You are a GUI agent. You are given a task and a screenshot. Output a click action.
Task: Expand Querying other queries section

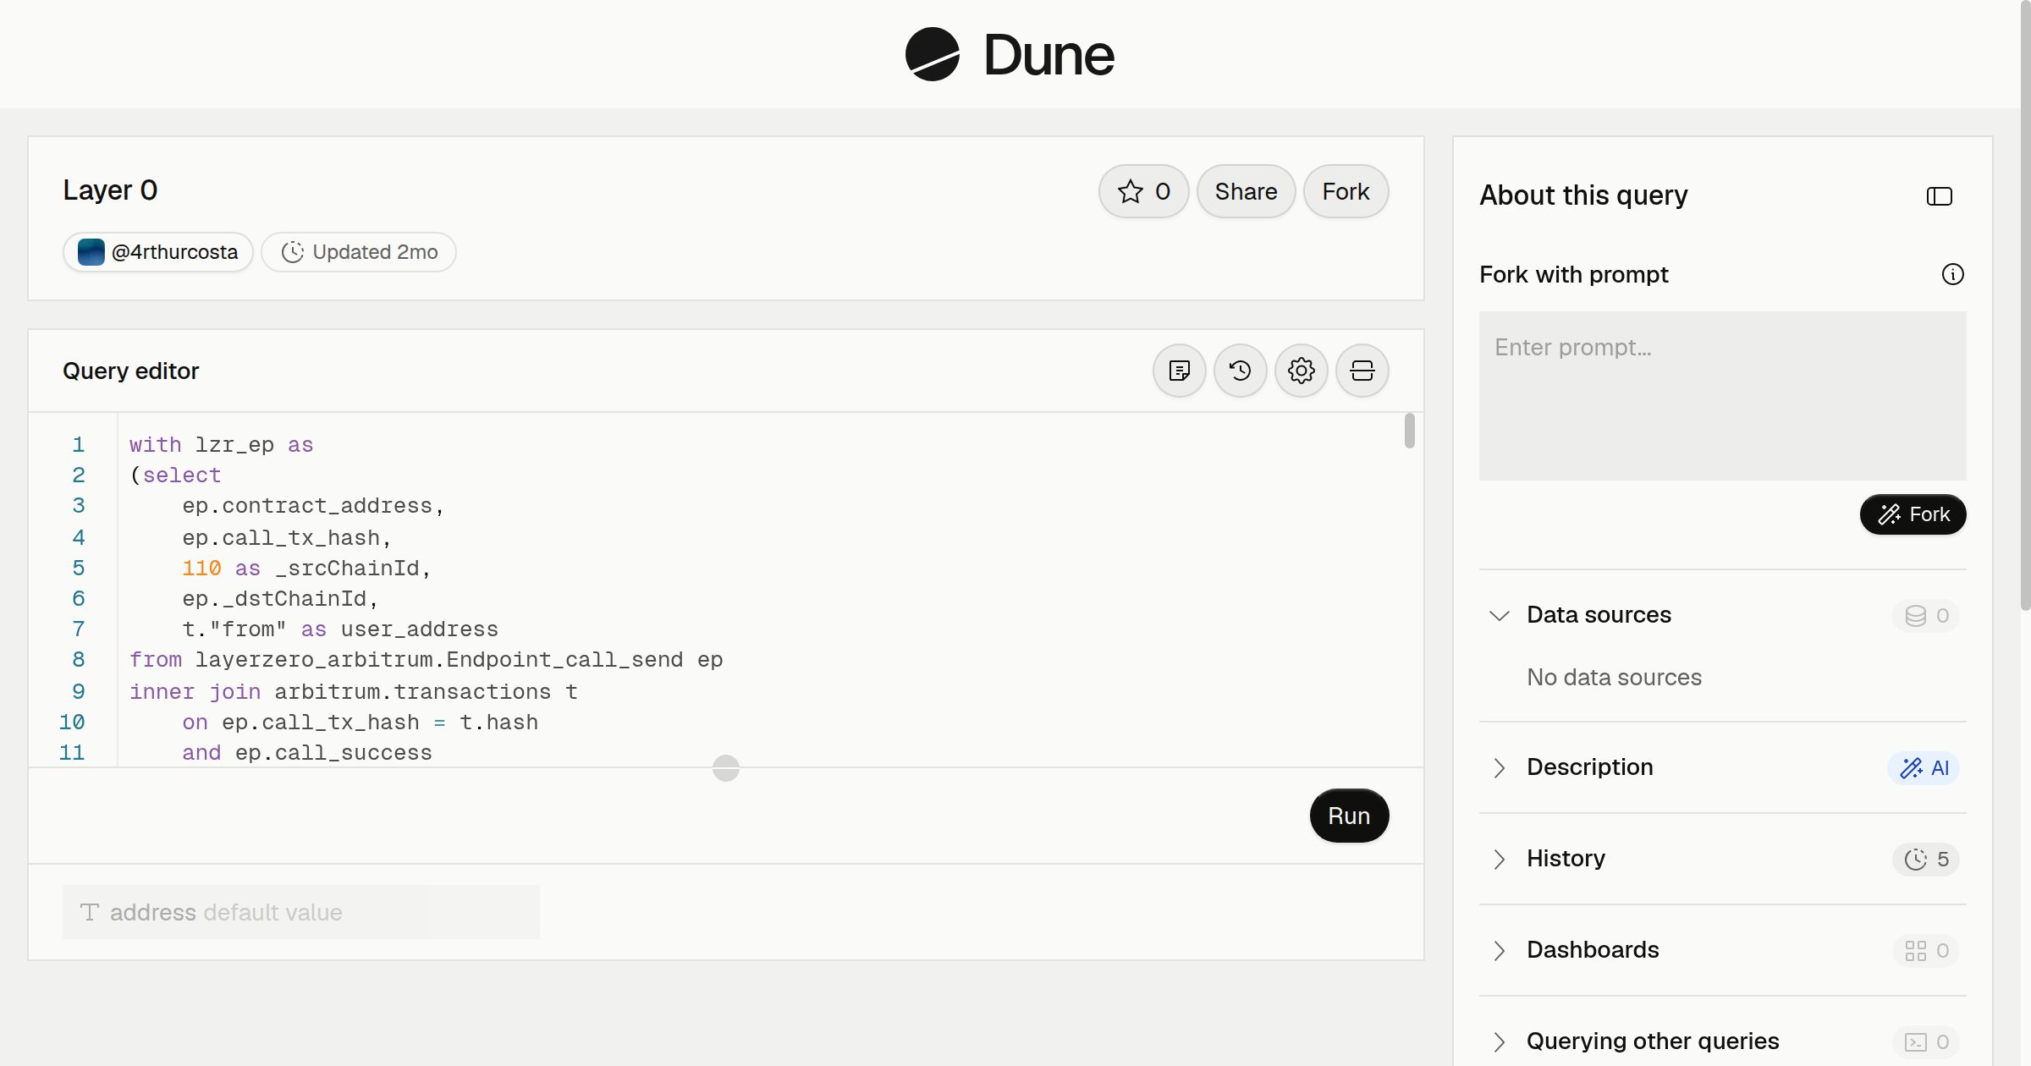coord(1499,1041)
